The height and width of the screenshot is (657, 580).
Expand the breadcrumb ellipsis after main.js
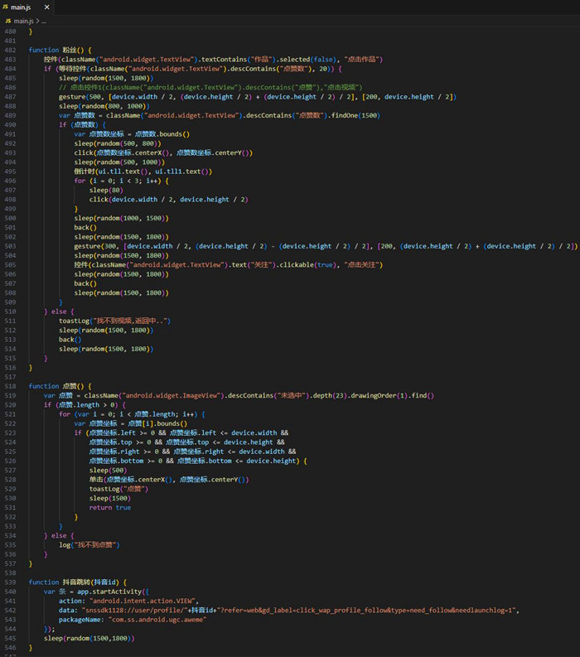pos(44,21)
